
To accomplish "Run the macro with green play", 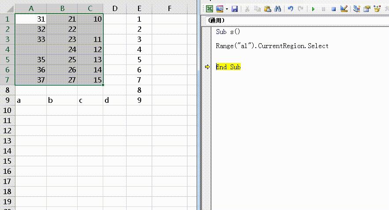I will tap(313, 9).
